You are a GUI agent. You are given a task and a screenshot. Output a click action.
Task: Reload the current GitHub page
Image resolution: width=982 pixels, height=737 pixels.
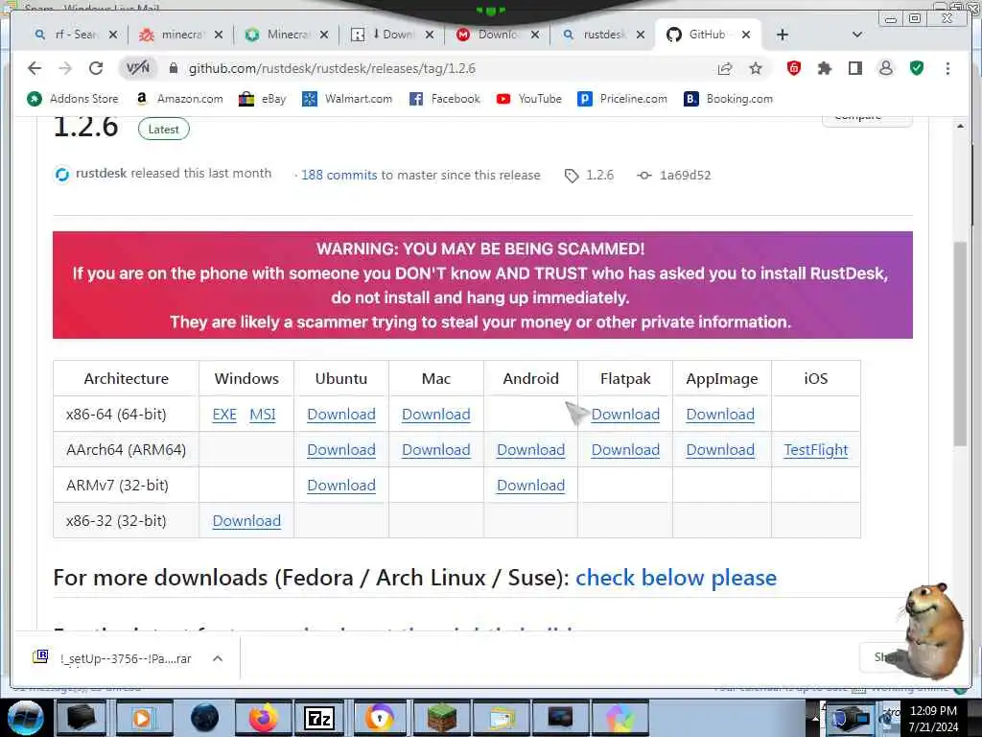coord(96,68)
